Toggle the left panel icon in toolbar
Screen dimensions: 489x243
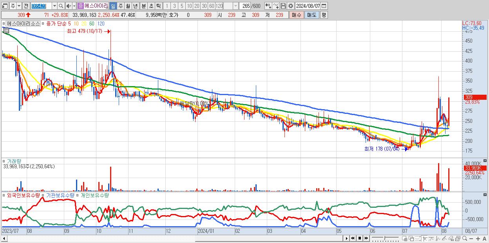click(5, 6)
